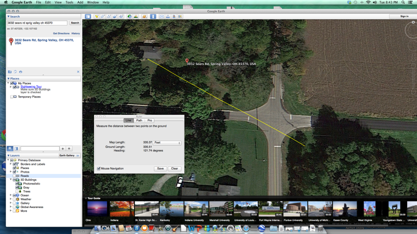Click the Get Directions link
This screenshot has width=417, height=234.
[61, 33]
